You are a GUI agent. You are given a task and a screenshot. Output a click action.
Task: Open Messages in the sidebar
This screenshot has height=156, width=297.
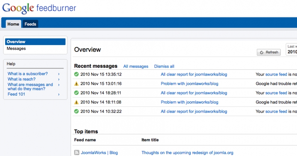click(x=16, y=48)
